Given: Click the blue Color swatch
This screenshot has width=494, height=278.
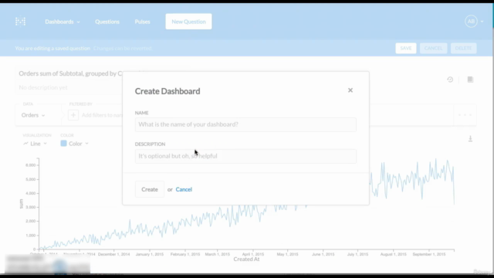Looking at the screenshot, I should pos(63,144).
